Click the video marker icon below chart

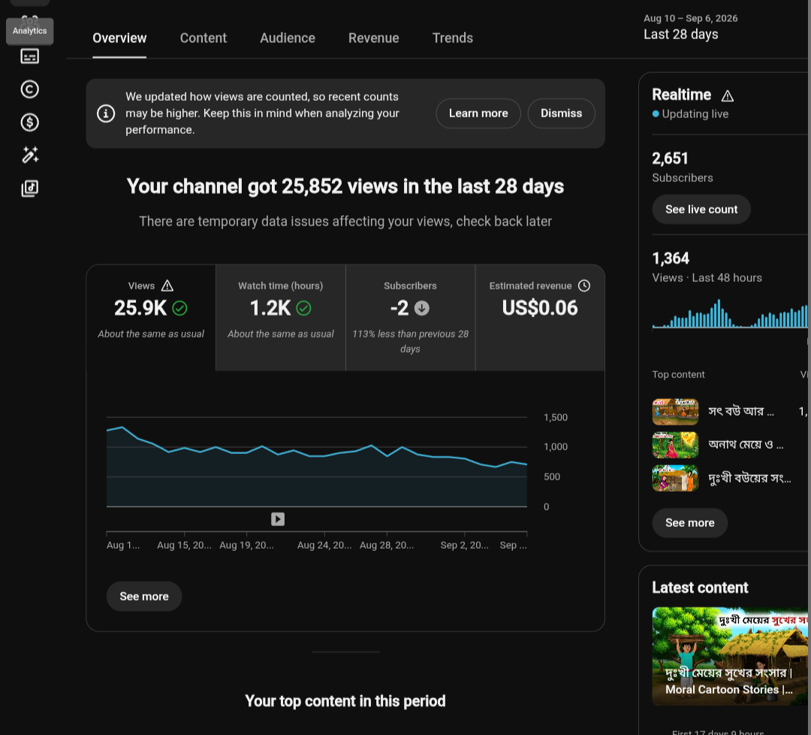coord(278,519)
